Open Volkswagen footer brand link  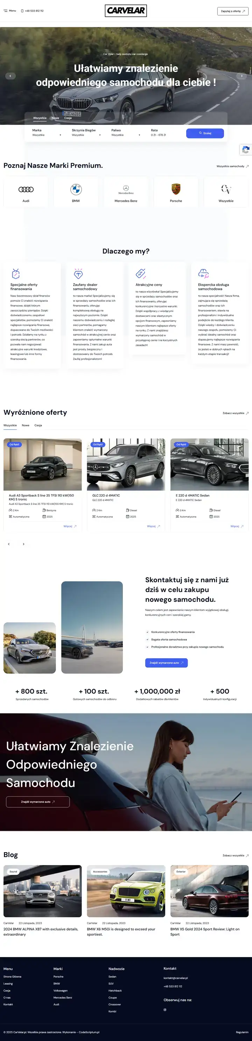(61, 991)
